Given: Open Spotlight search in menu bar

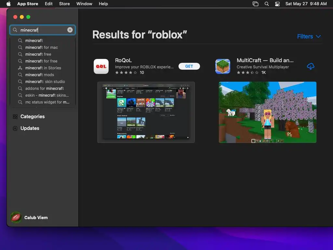Looking at the screenshot, I should (x=267, y=4).
